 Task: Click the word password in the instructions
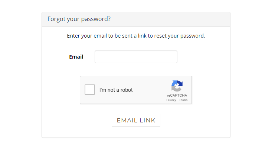point(192,36)
